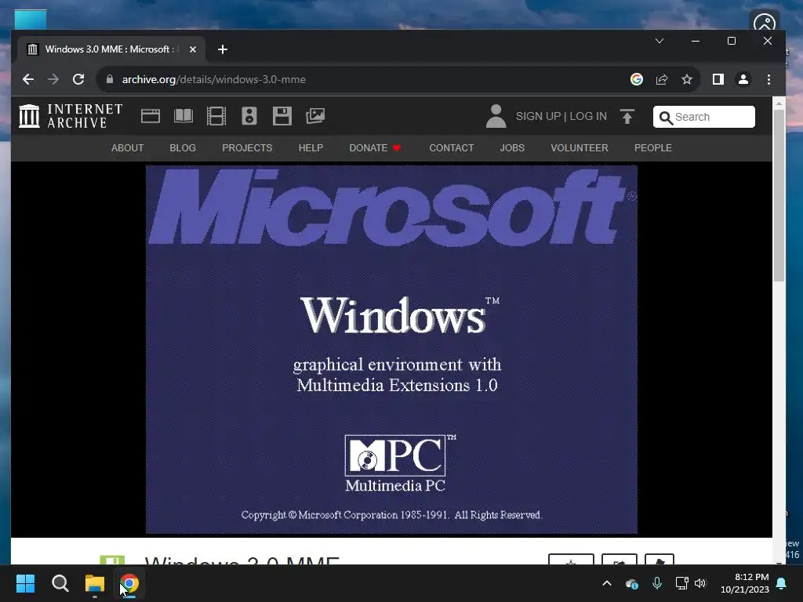The width and height of the screenshot is (803, 602).
Task: Click the page vertical scrollbar thumb
Action: coord(779,194)
